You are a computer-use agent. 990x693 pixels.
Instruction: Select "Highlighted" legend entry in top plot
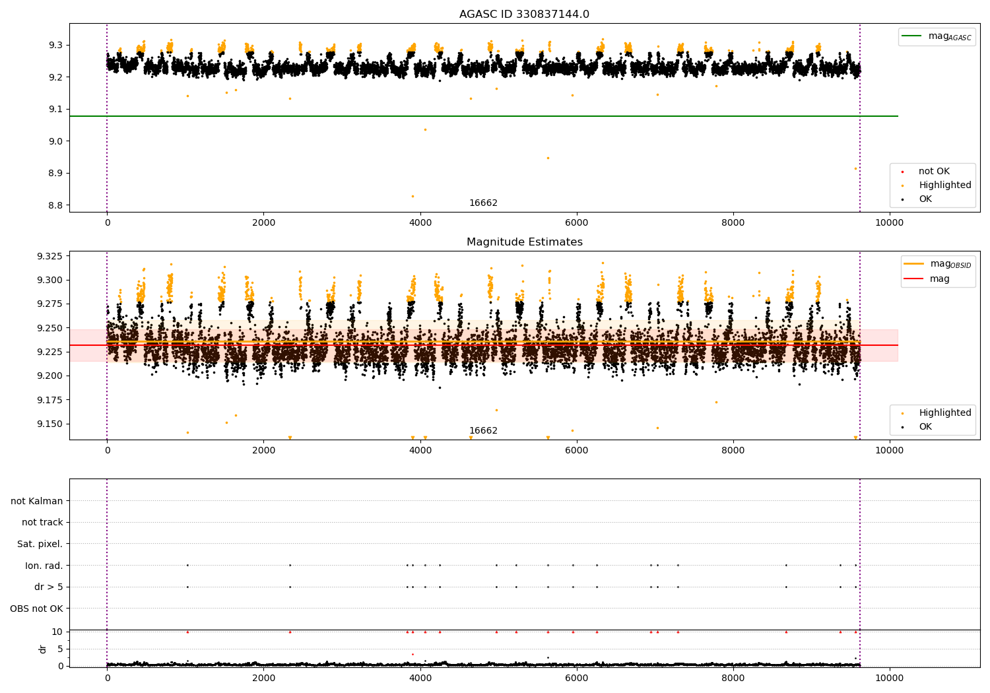pos(944,185)
